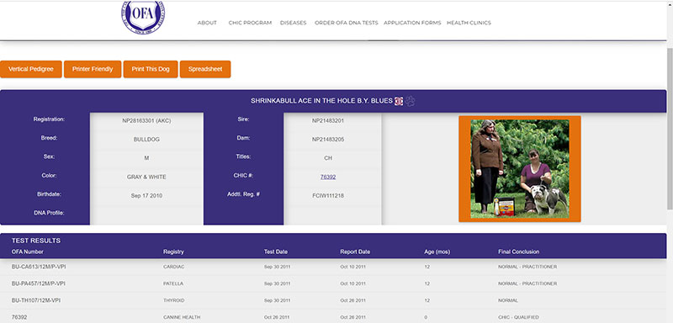Screen dimensions: 673x323
Task: Click sire number NP21483201
Action: [328, 120]
